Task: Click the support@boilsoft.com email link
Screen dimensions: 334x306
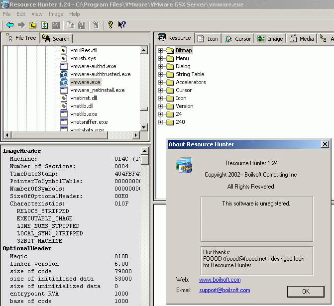Action: click(224, 290)
